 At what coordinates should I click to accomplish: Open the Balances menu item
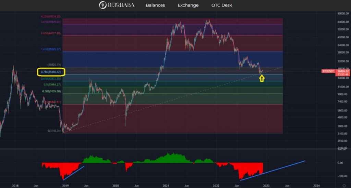pyautogui.click(x=155, y=5)
